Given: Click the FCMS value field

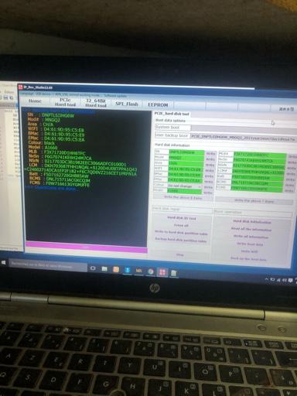Looking at the screenshot, I should coord(257,189).
